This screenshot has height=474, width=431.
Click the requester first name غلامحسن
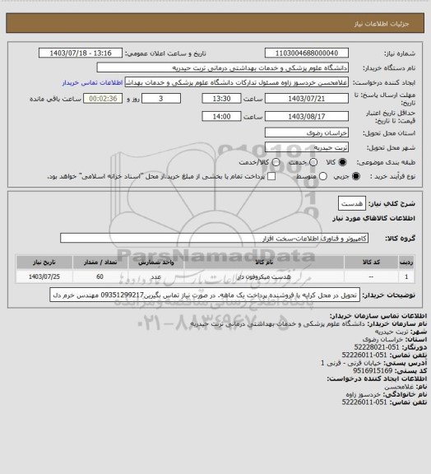(x=399, y=386)
